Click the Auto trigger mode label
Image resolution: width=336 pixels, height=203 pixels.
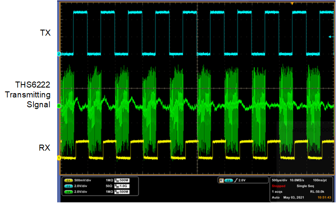coord(275,197)
